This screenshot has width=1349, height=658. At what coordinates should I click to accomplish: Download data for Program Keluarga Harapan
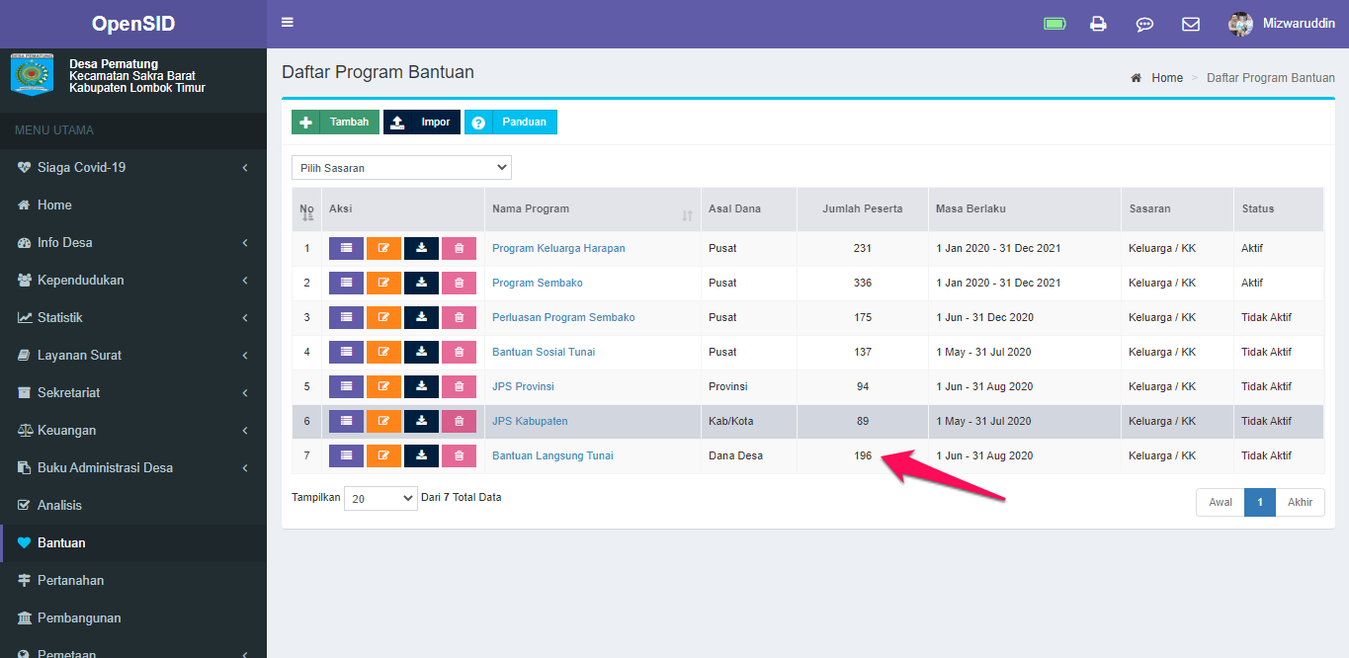421,249
